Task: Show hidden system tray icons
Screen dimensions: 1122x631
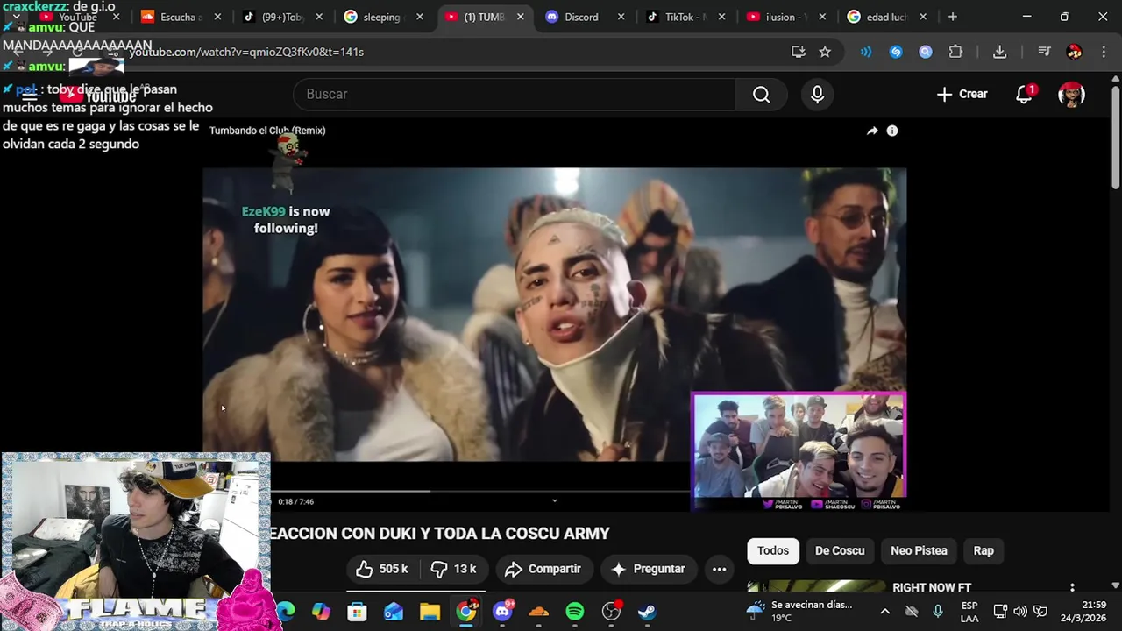Action: click(x=884, y=611)
